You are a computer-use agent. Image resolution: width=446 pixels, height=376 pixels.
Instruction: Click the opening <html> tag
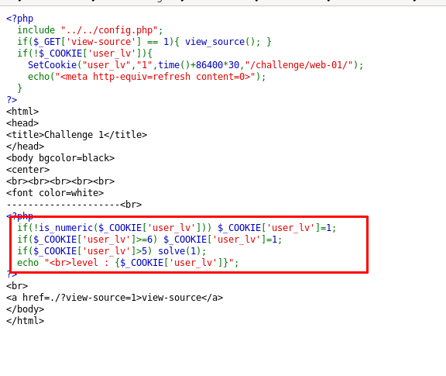22,112
